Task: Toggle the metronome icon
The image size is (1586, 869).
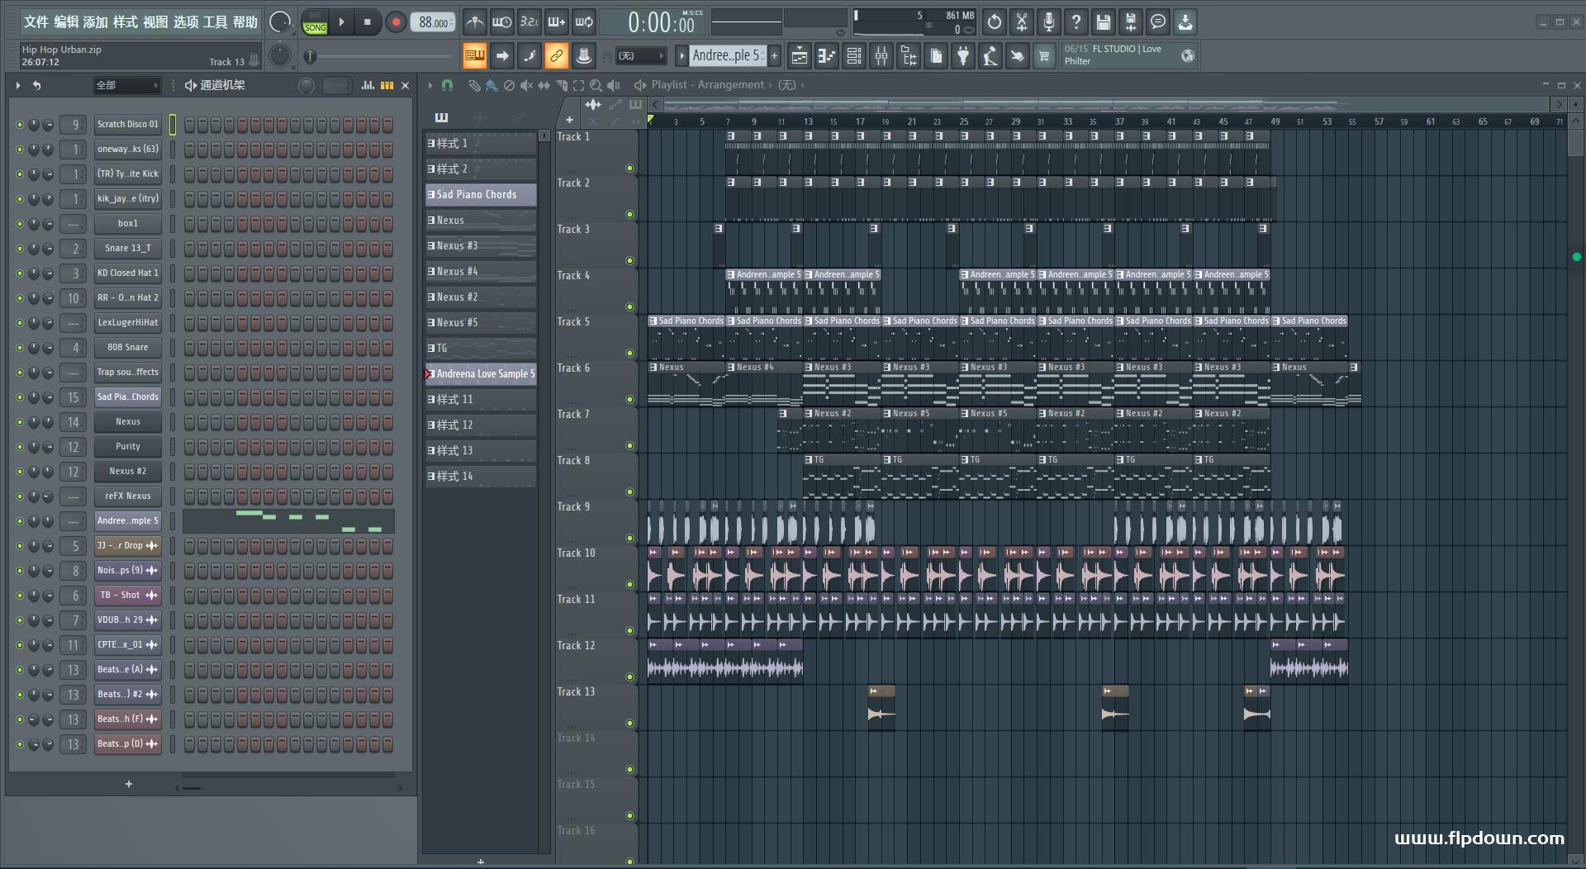Action: pyautogui.click(x=474, y=22)
